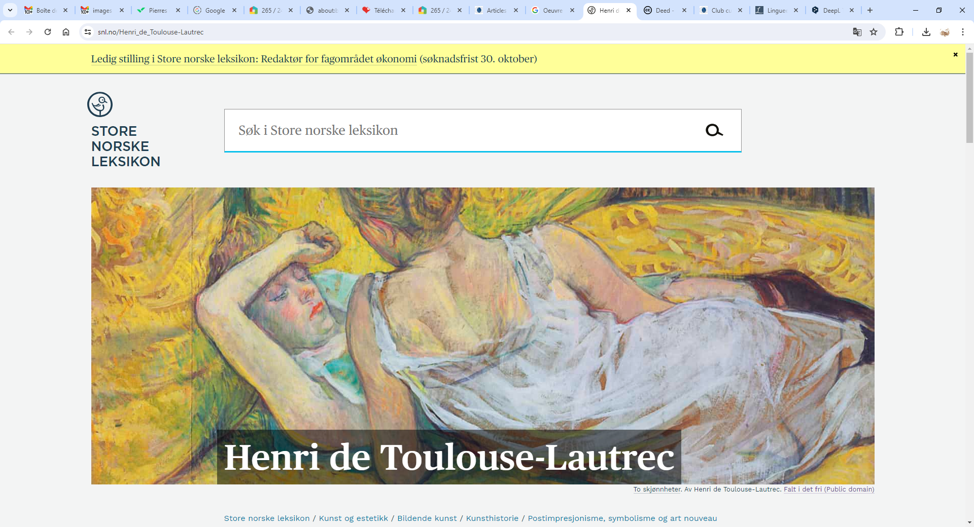Switch to the DeepL tab
974x527 pixels.
pyautogui.click(x=830, y=10)
